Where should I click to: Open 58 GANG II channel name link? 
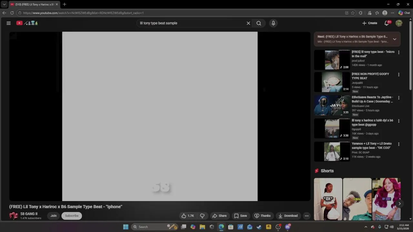point(29,214)
